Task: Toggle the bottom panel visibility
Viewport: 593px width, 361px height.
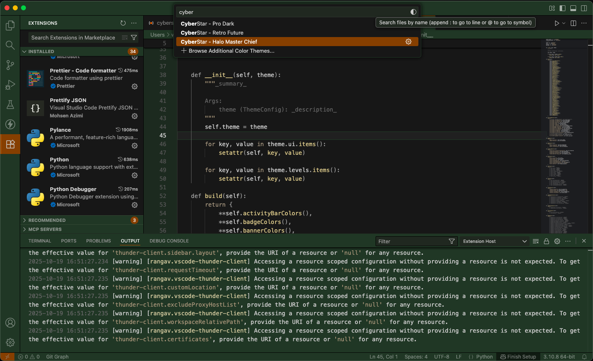Action: (x=573, y=8)
